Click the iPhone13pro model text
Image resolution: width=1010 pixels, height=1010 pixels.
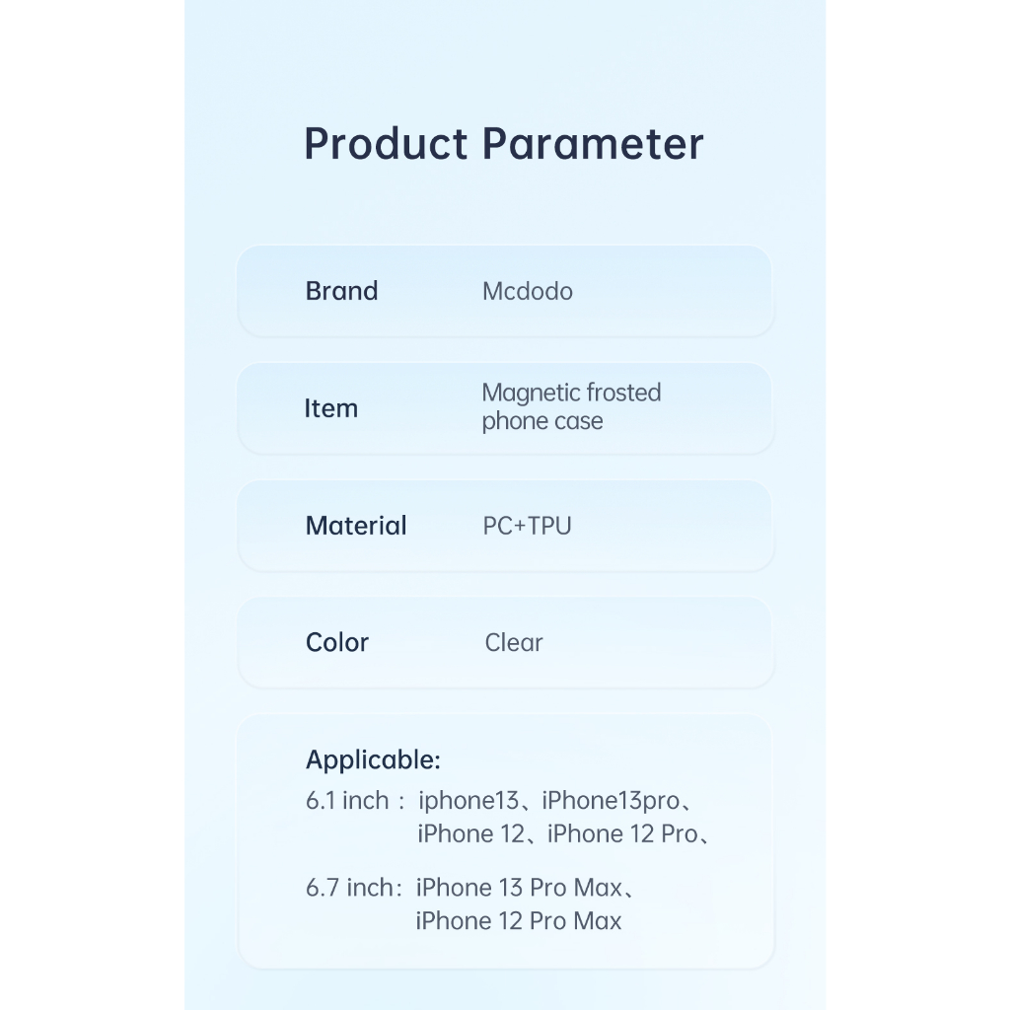coord(611,800)
